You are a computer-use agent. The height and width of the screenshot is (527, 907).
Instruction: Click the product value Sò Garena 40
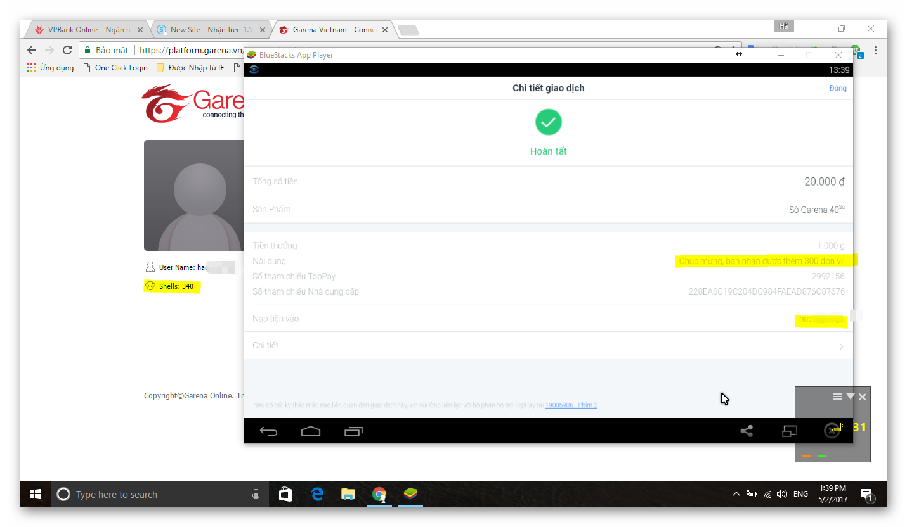pos(817,209)
